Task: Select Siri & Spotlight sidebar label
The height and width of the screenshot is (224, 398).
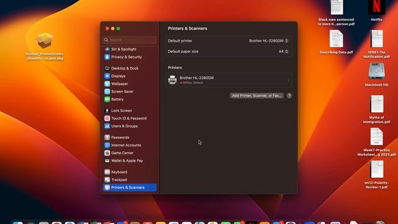Action: pyautogui.click(x=124, y=49)
